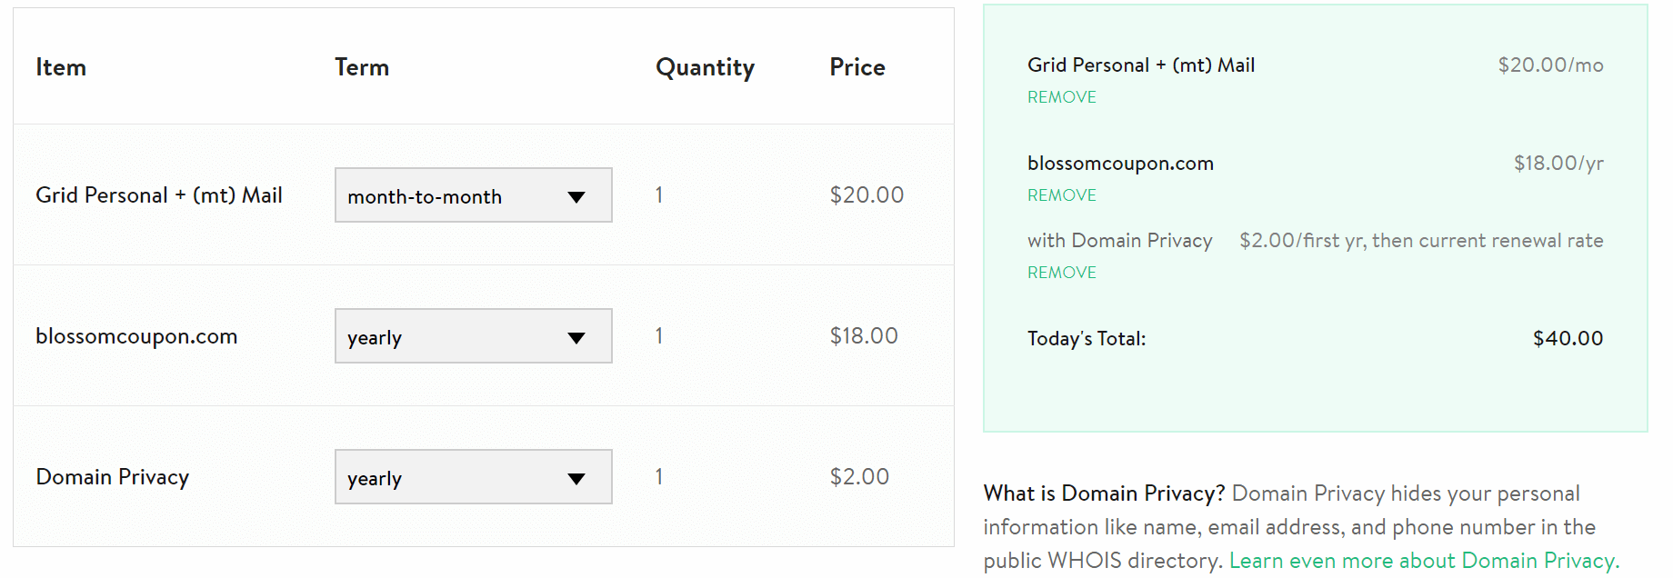Click the Term column header
The height and width of the screenshot is (578, 1673).
pyautogui.click(x=362, y=67)
